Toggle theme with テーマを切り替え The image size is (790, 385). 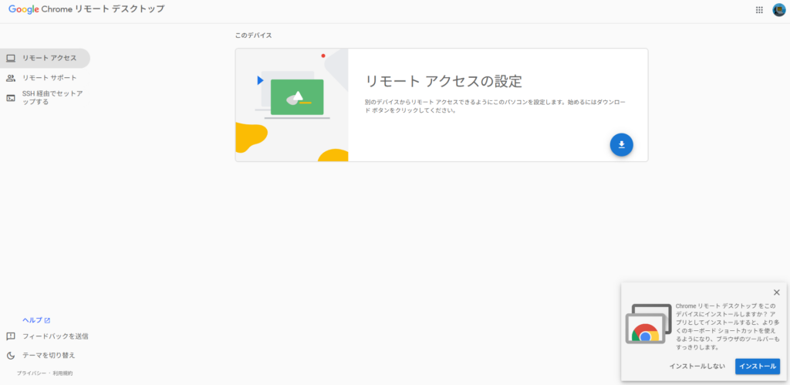click(x=49, y=355)
